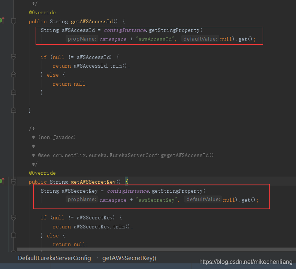Click the @see EurekaServerConfig#getAWSAccessId() comment
The width and height of the screenshot is (296, 269).
[123, 155]
